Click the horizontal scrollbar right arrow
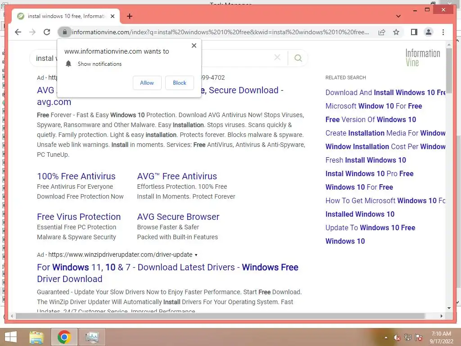 [x=441, y=316]
